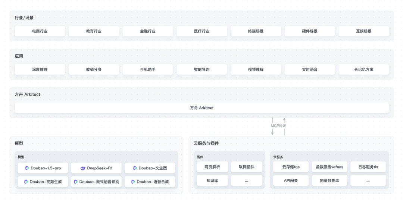The width and height of the screenshot is (403, 201).
Task: Click the 应用 section heading
Action: pyautogui.click(x=19, y=56)
